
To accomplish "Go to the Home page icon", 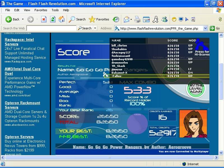I will (62, 19).
